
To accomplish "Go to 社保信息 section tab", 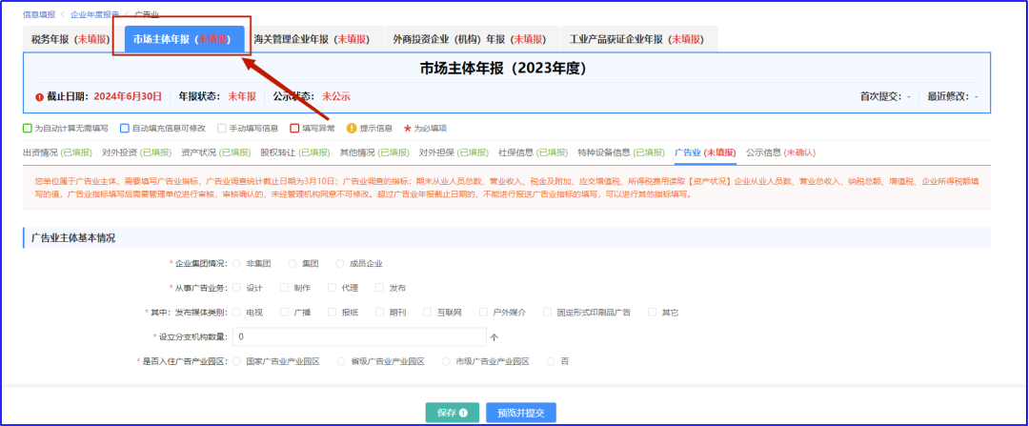I will (534, 152).
